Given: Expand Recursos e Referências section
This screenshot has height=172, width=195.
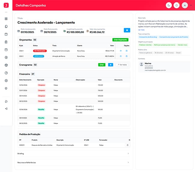Looking at the screenshot, I should (73, 162).
